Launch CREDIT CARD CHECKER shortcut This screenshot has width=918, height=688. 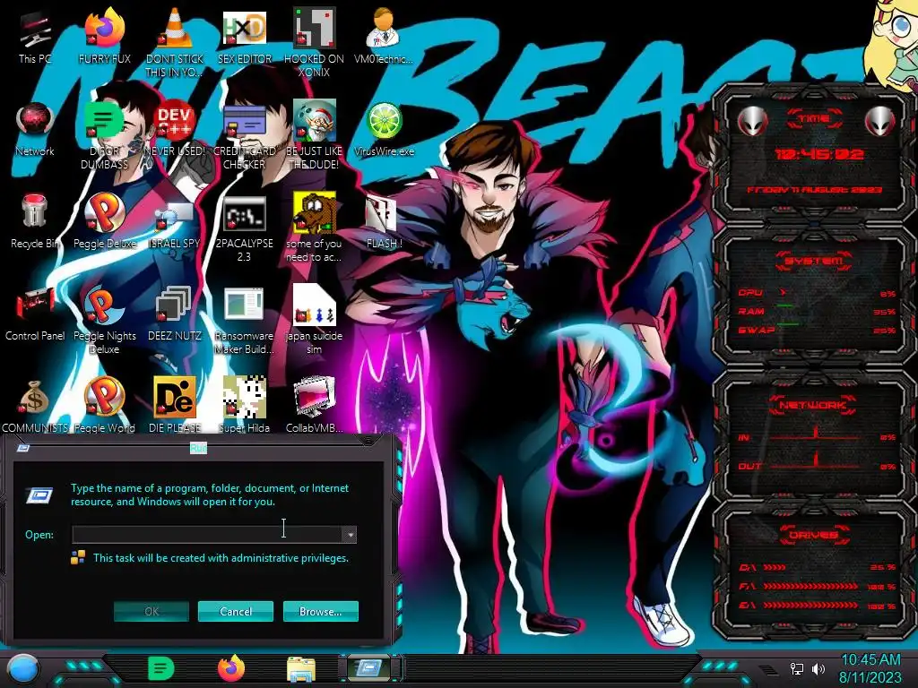click(244, 134)
